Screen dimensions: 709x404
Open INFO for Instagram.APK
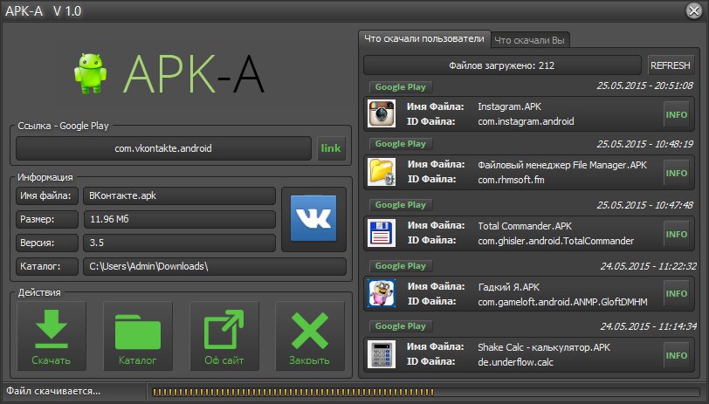click(x=677, y=114)
